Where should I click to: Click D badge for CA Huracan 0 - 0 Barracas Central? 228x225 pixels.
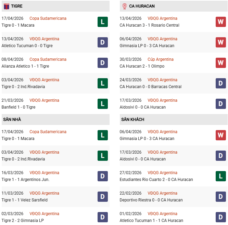point(221,83)
